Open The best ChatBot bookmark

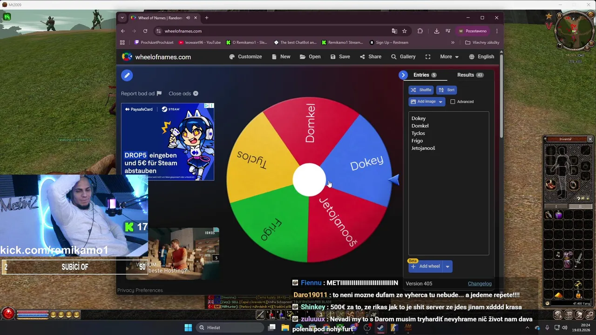pyautogui.click(x=295, y=42)
